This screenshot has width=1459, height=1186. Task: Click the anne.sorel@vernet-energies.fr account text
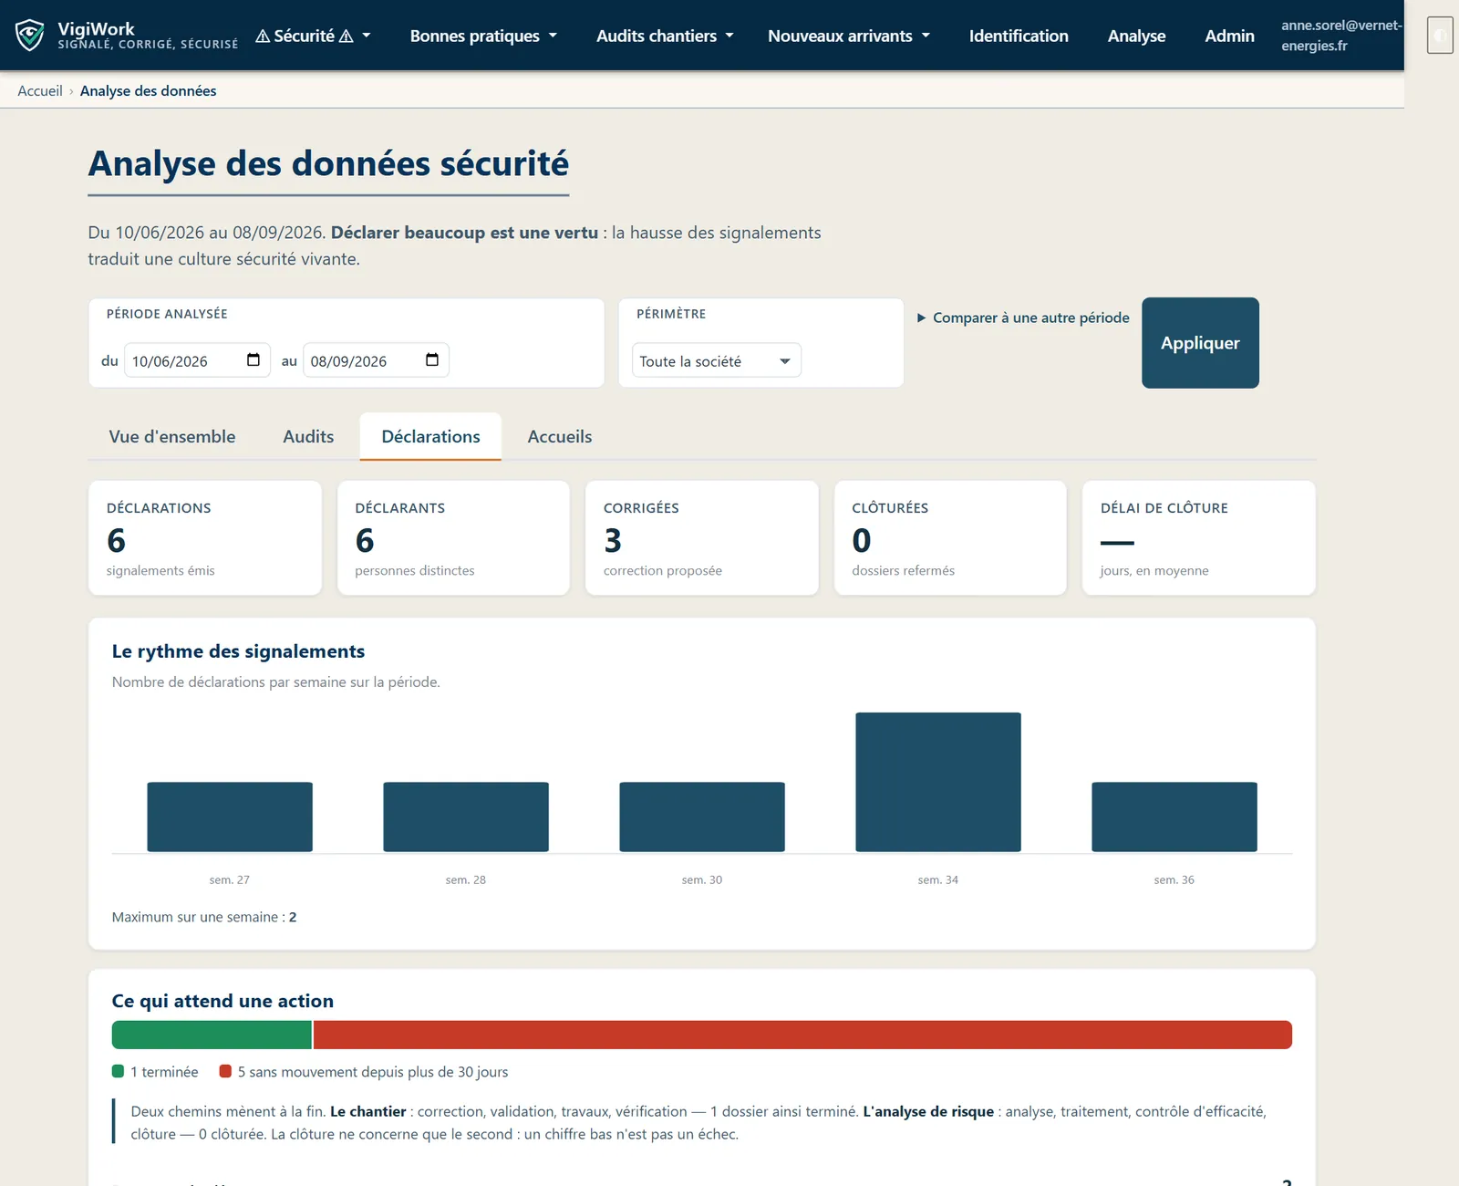coord(1341,36)
